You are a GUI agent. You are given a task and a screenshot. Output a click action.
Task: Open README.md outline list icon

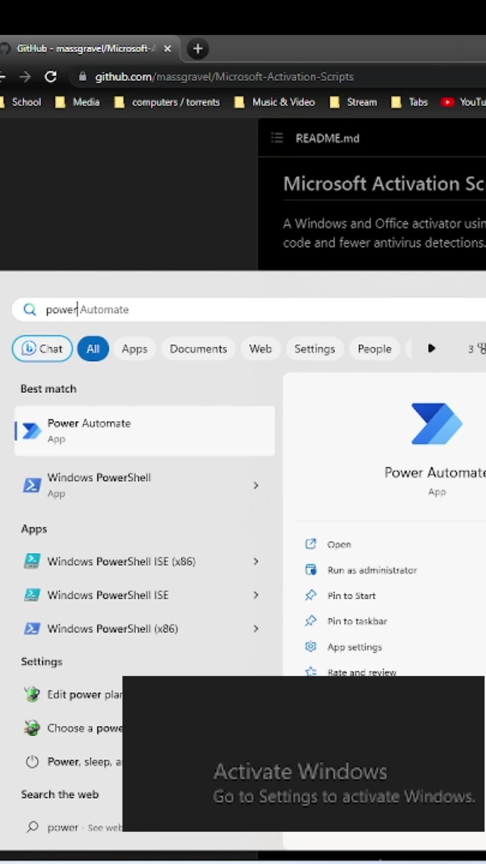pyautogui.click(x=277, y=138)
